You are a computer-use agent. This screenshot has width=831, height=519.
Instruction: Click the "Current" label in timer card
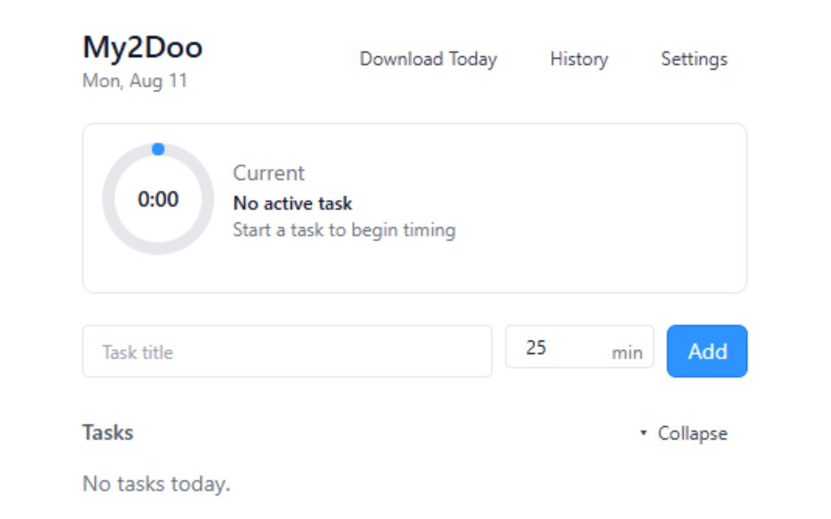tap(269, 173)
